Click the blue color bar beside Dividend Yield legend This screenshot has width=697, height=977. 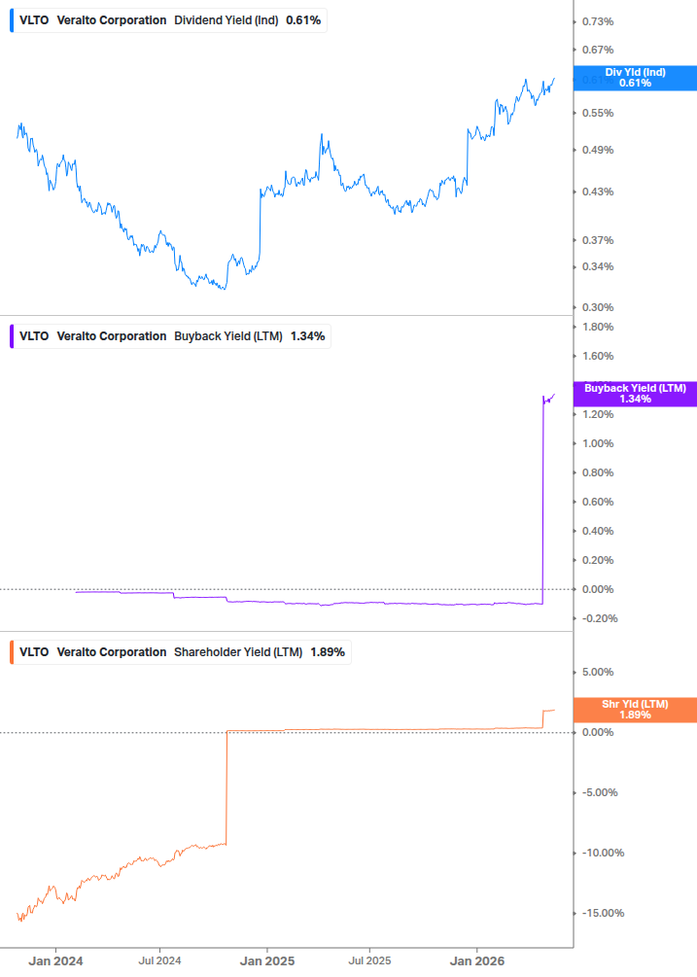pyautogui.click(x=12, y=20)
